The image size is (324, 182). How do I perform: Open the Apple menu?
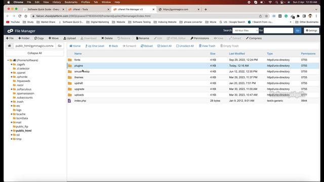9,2
